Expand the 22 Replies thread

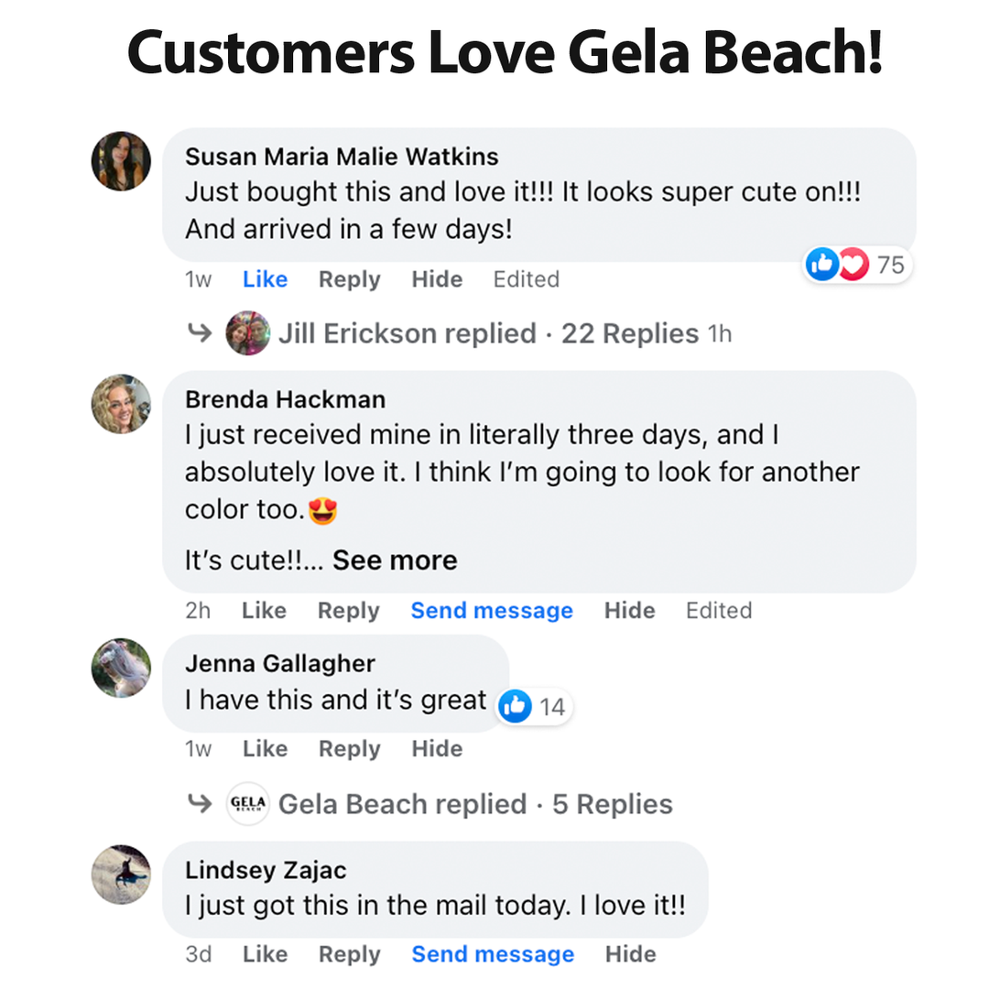tap(630, 333)
